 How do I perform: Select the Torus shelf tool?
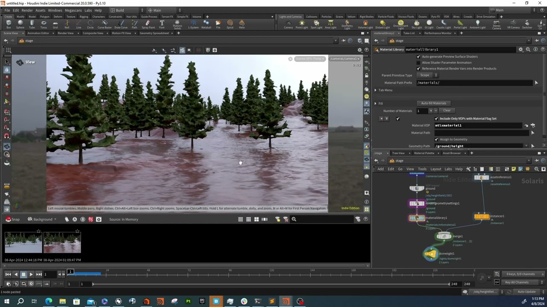(x=44, y=25)
